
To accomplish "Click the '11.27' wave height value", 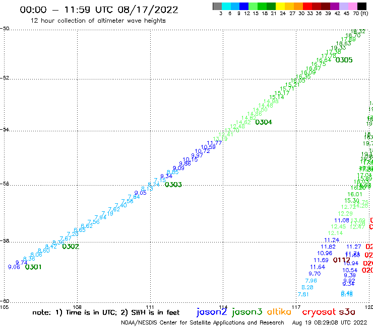I will pos(354,247).
